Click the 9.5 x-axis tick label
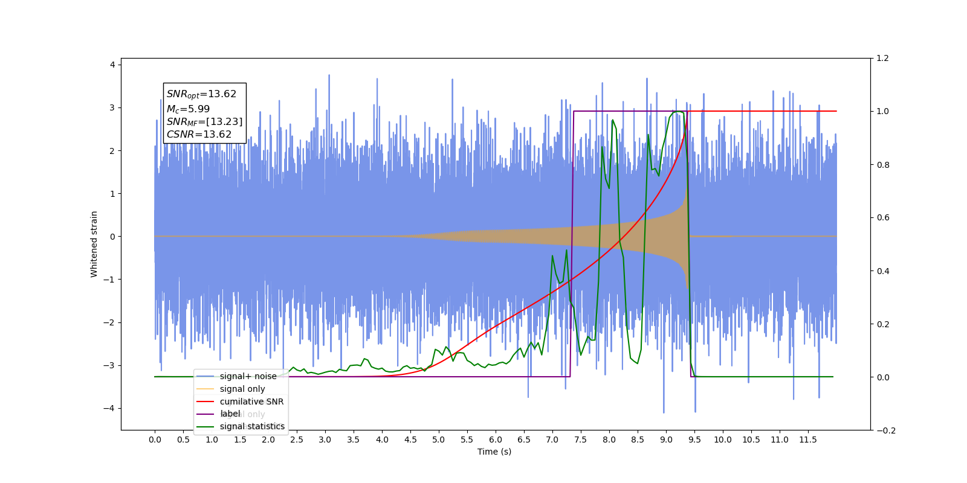Screen dimensions: 967x483 694,440
